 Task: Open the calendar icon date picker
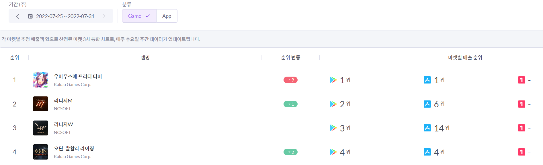30,16
